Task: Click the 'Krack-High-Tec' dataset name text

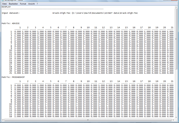Action: click(x=61, y=13)
